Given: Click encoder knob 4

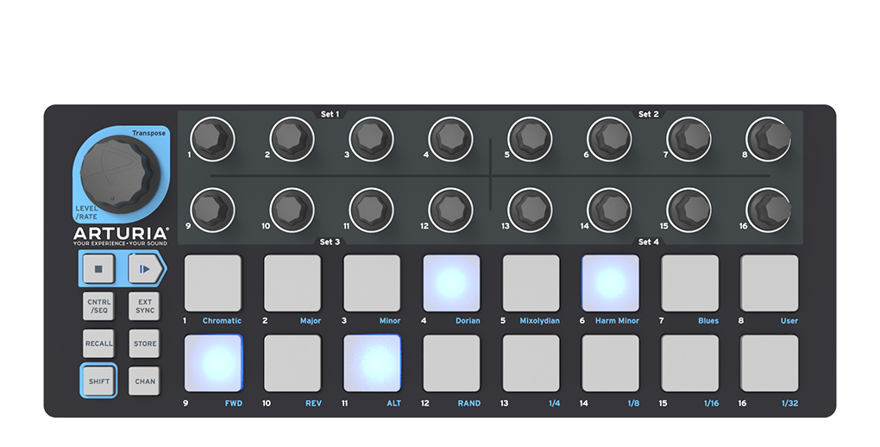Looking at the screenshot, I should pos(450,139).
